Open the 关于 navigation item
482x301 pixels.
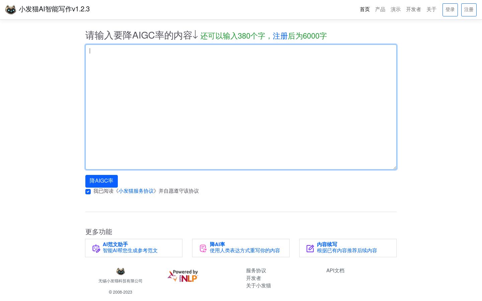(431, 9)
